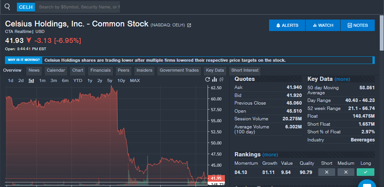Toggle the Medium ranking X indicator

[346, 172]
